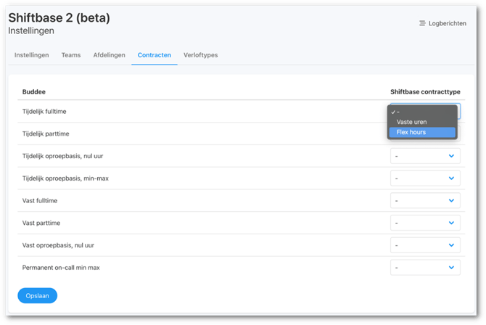Open dropdown for Permanent on-call min max

click(425, 268)
